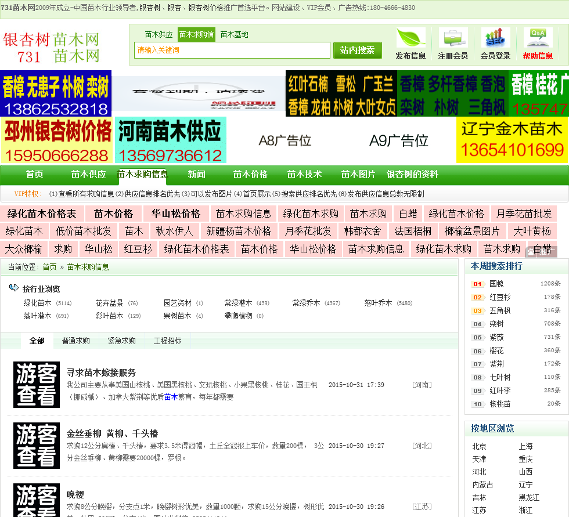Open the 榔榆盆景图片 keyword link
569x517 pixels.
pyautogui.click(x=472, y=231)
